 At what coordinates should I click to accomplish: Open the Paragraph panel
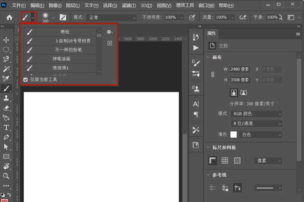pyautogui.click(x=196, y=115)
